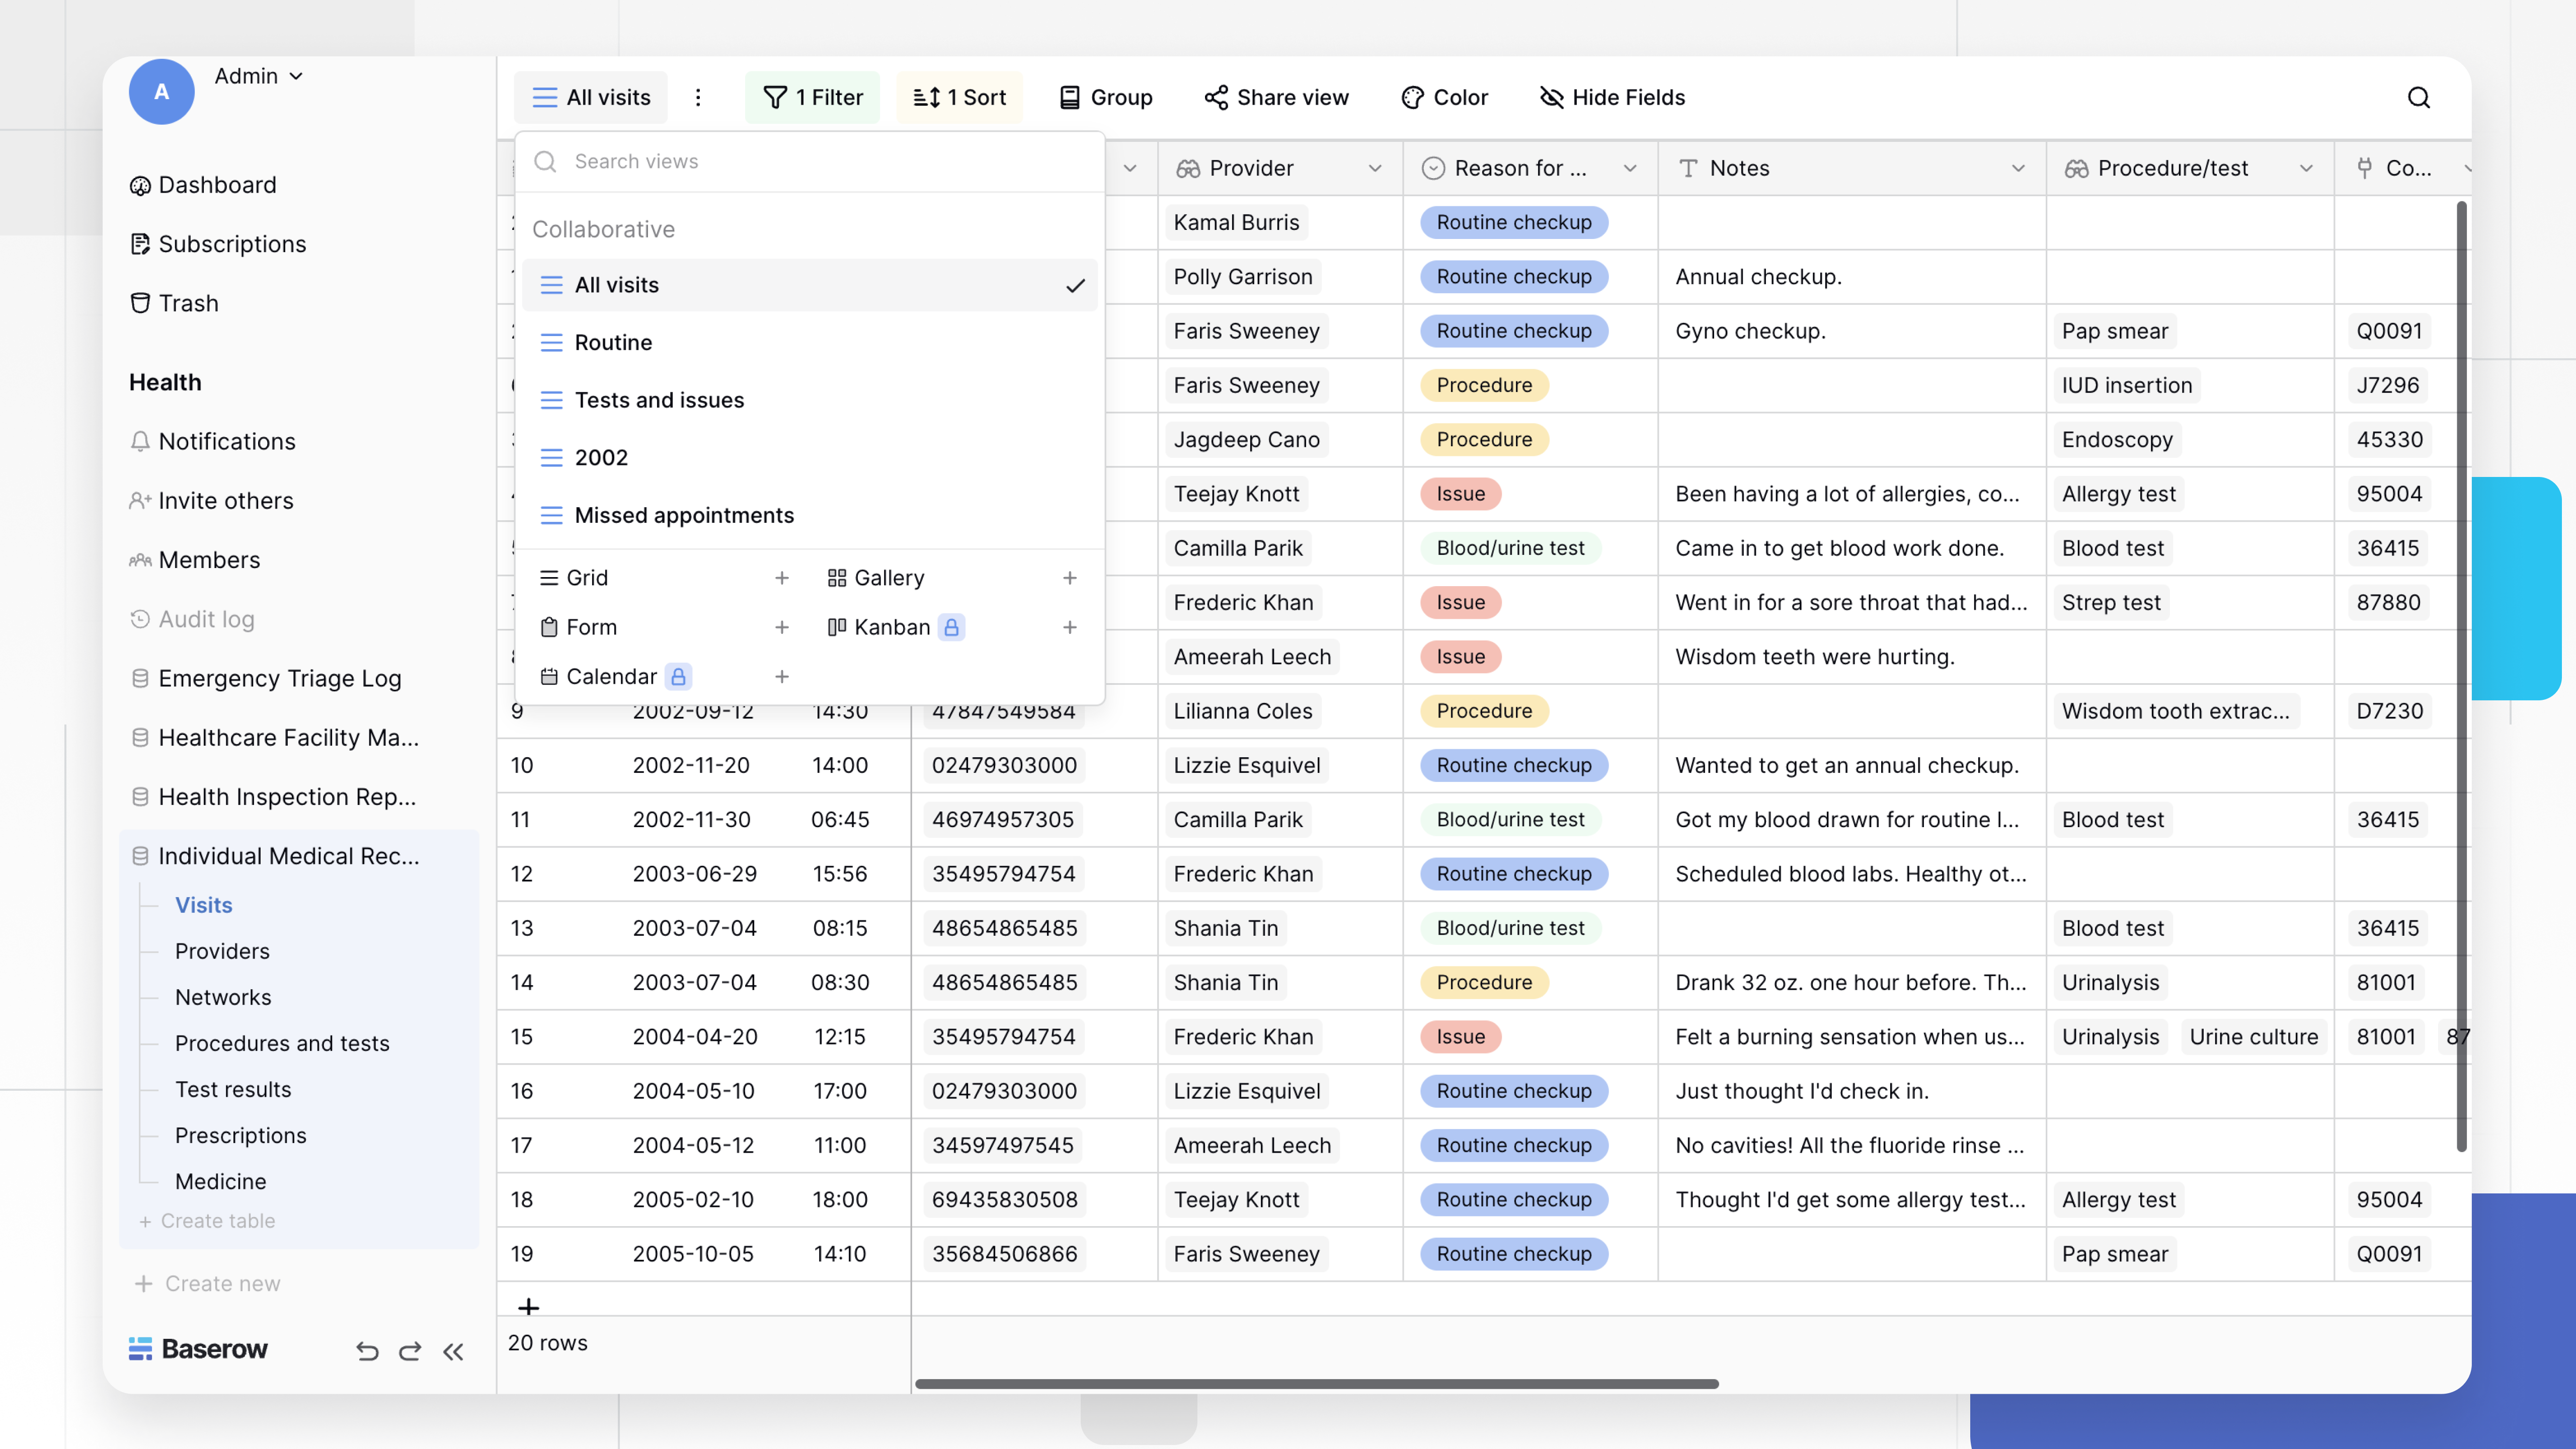Viewport: 2576px width, 1449px height.
Task: Toggle Hide Fields on the toolbar
Action: pyautogui.click(x=1611, y=97)
